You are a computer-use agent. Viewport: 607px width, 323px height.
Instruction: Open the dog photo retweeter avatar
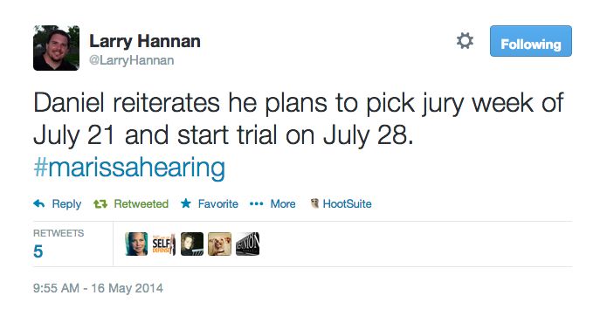click(219, 244)
